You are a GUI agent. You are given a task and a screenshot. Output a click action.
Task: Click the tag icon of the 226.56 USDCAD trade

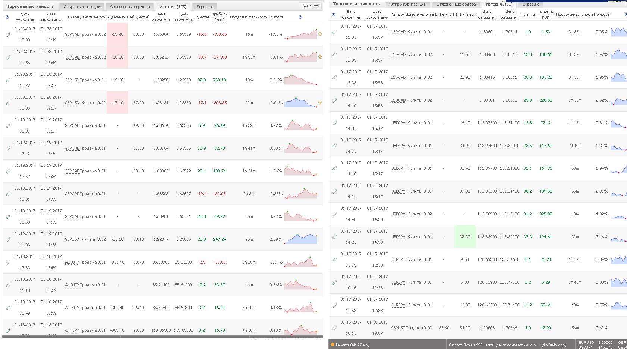[334, 100]
